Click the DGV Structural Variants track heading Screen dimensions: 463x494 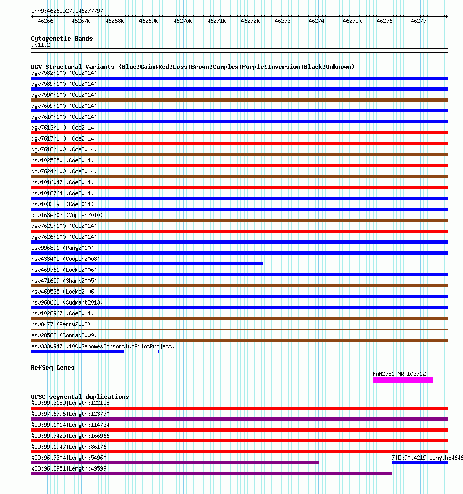192,67
